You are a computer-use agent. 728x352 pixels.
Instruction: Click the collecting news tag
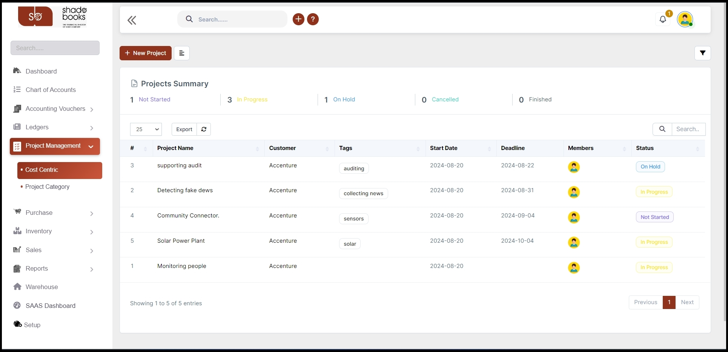coord(363,193)
